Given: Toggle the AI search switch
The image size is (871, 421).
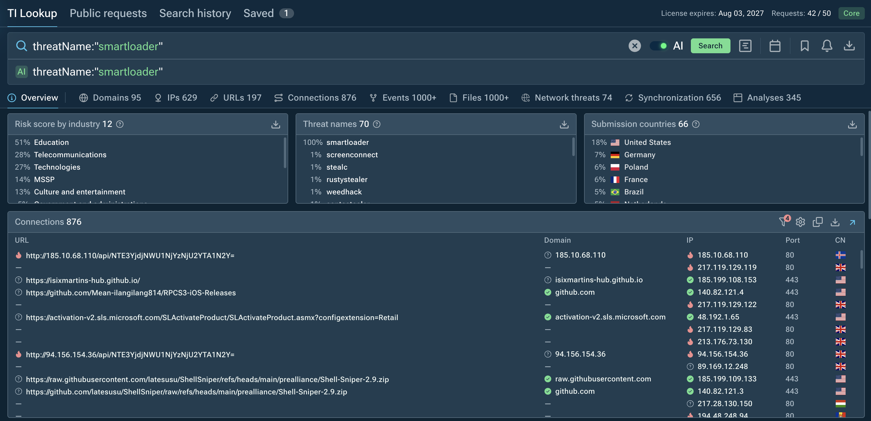Looking at the screenshot, I should pos(659,46).
